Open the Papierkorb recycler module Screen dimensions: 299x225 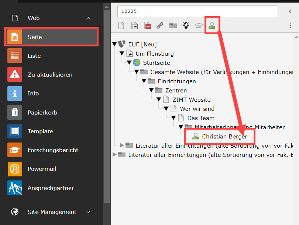42,113
